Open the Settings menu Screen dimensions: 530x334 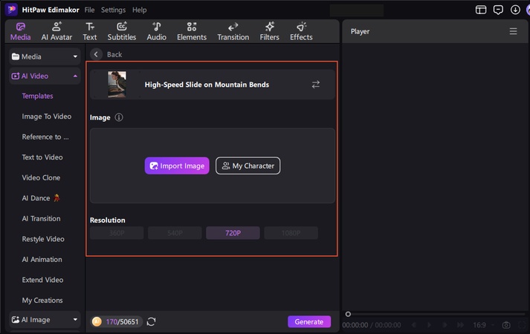pos(113,10)
